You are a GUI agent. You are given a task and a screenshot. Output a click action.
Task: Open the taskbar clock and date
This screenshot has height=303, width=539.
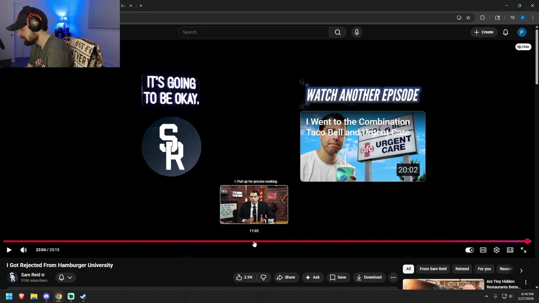tap(527, 296)
